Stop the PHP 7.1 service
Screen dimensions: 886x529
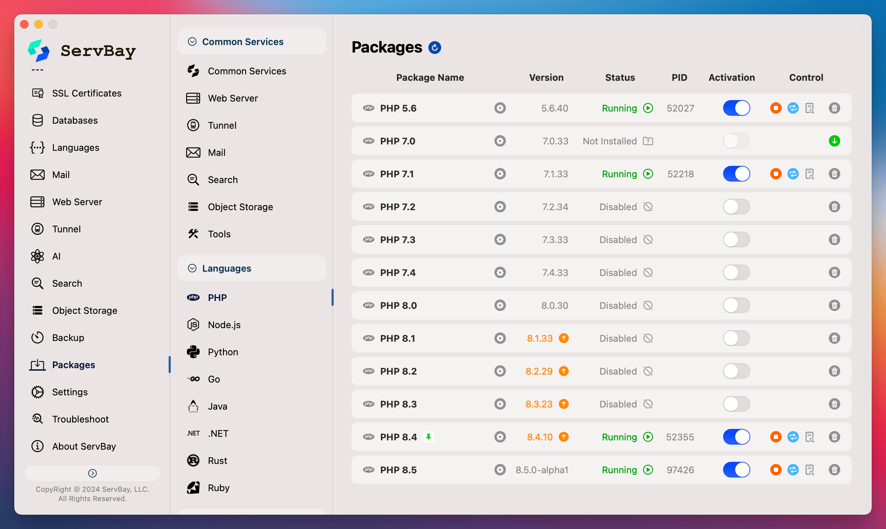point(776,174)
